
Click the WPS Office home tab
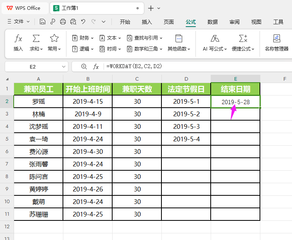[25, 8]
